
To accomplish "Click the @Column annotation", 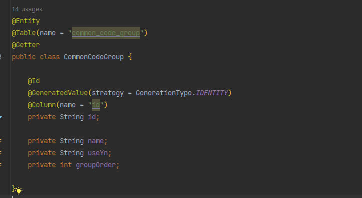I will click(x=42, y=105).
